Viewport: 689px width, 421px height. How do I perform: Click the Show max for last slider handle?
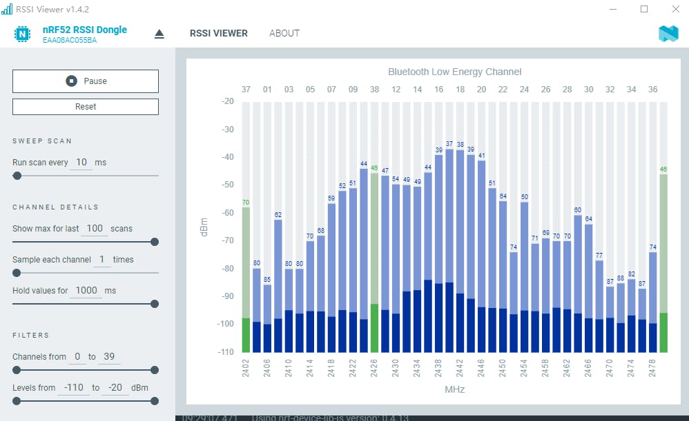(154, 242)
